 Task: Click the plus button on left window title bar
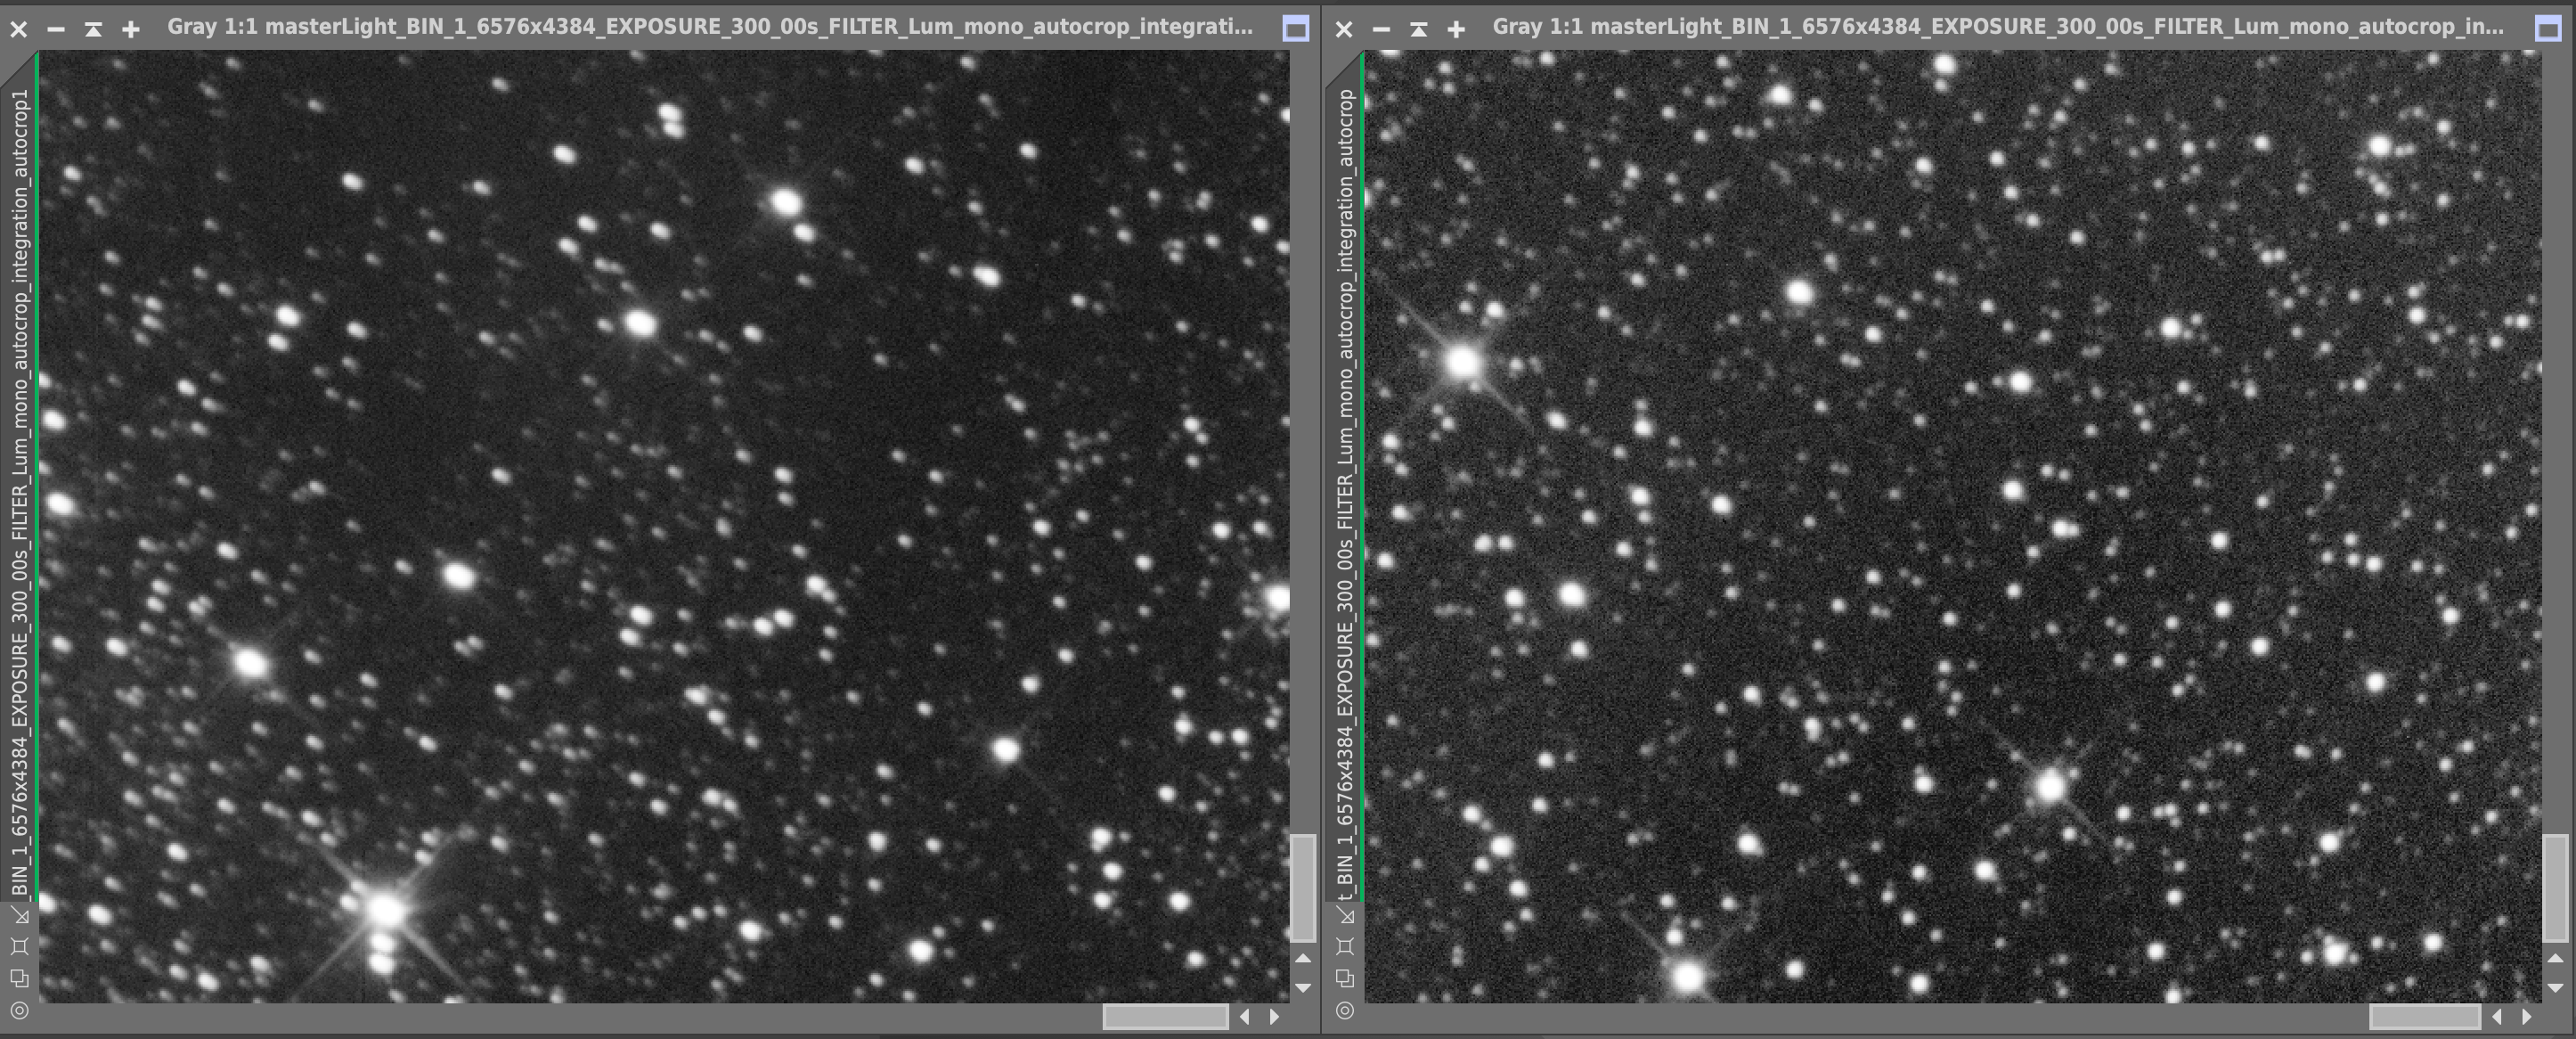(131, 29)
